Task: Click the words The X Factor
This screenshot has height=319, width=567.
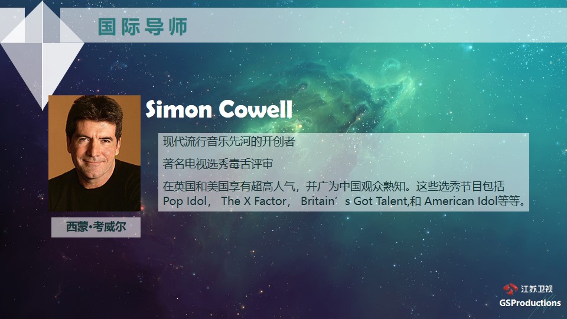Action: point(254,201)
